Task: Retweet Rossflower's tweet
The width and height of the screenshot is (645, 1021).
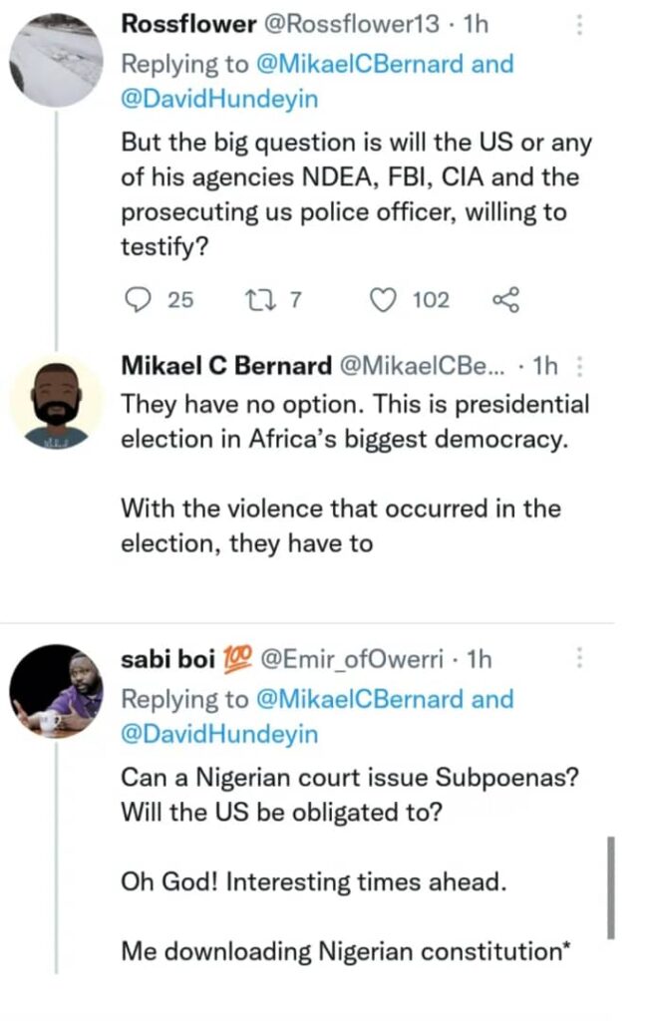Action: [259, 299]
